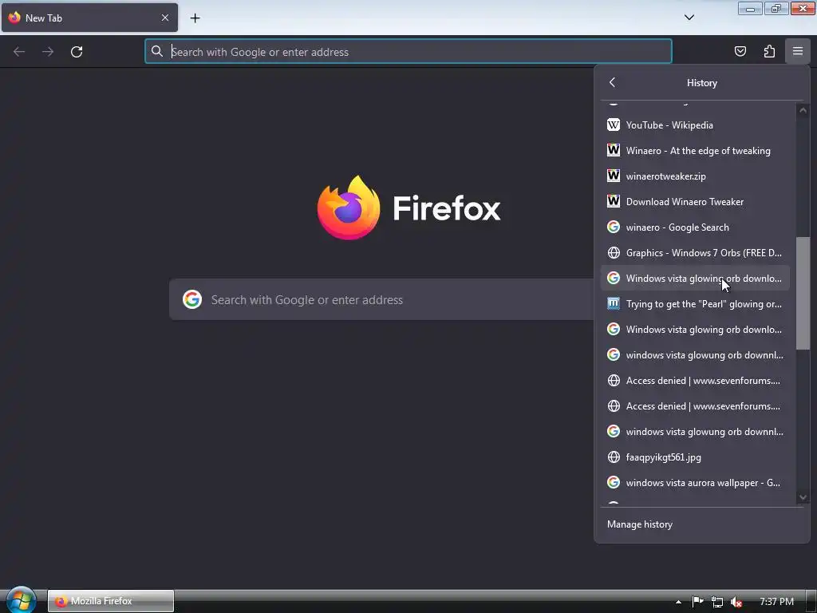The width and height of the screenshot is (817, 613).
Task: Click the history panel scrollbar thumb
Action: click(x=803, y=294)
